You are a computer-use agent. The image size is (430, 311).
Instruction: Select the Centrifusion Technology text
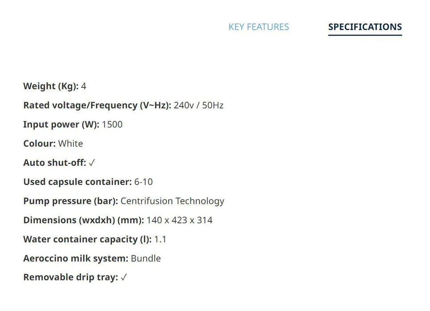click(172, 201)
